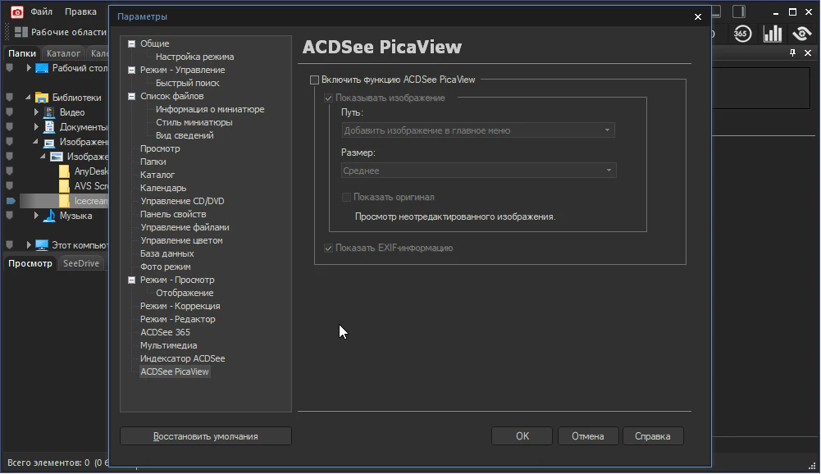The image size is (821, 474).
Task: Collapse the Режим - Просмотр tree node
Action: (x=131, y=280)
